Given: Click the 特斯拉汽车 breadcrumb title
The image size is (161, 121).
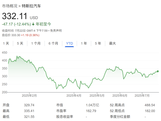Looking at the screenshot, I should pyautogui.click(x=31, y=6).
